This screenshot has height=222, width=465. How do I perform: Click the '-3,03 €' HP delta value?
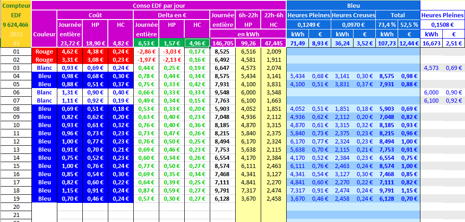(x=172, y=52)
